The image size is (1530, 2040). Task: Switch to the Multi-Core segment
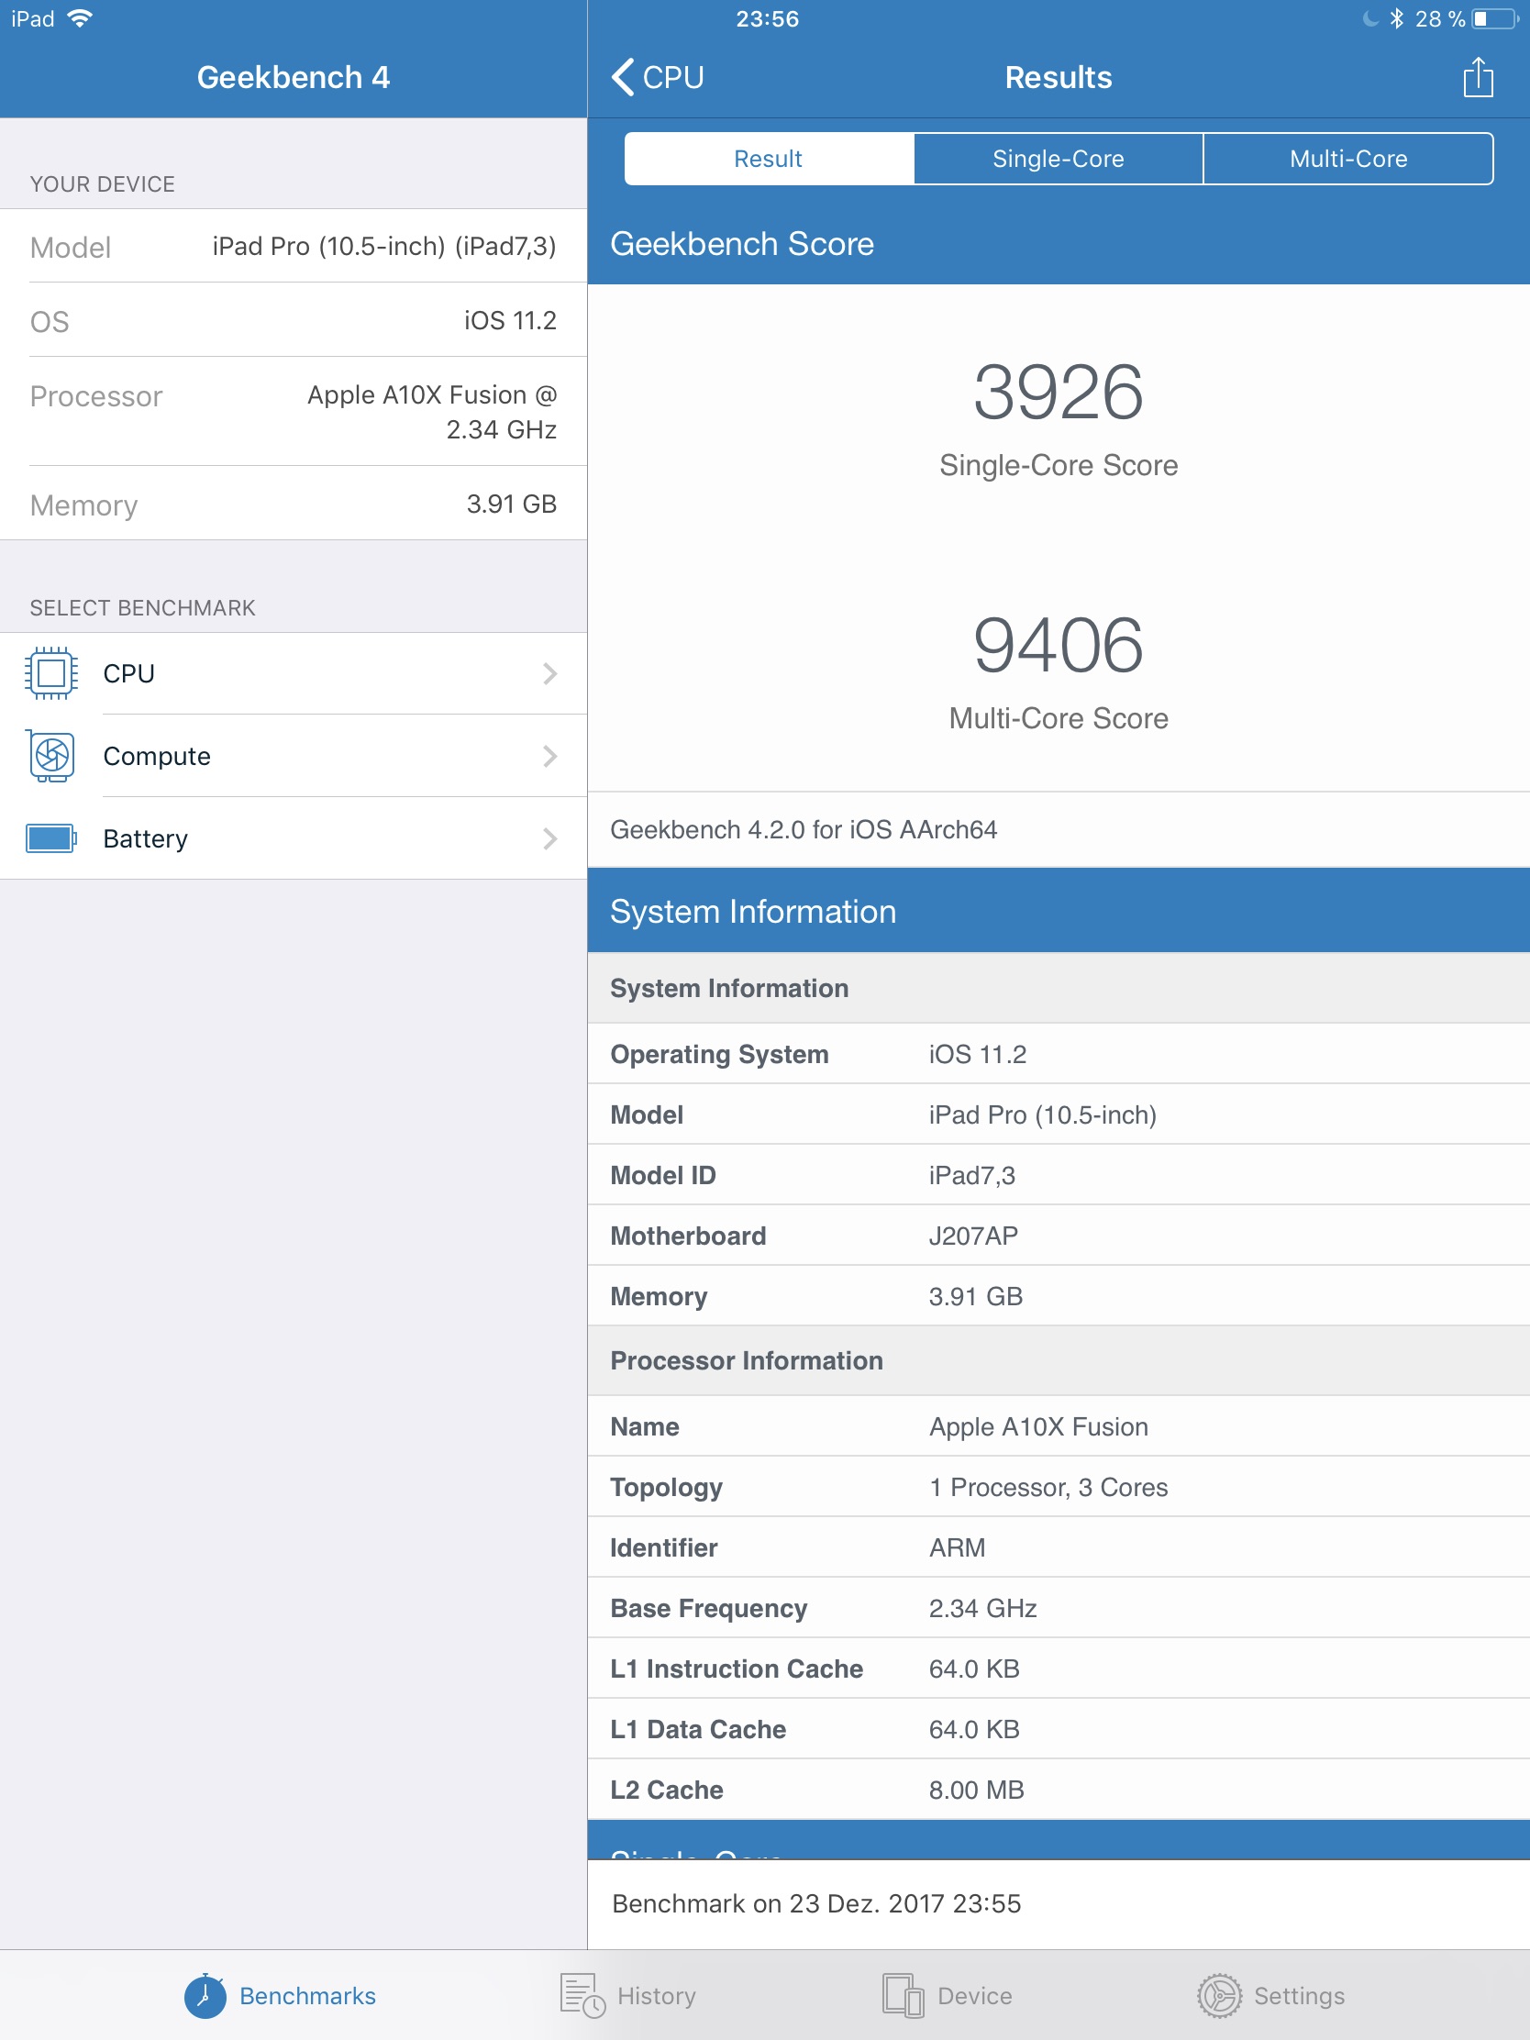[x=1348, y=159]
